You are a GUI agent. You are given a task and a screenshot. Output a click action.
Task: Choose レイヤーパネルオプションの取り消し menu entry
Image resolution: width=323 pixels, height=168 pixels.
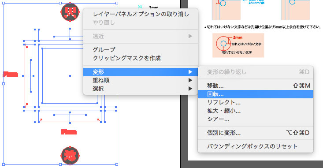(141, 14)
